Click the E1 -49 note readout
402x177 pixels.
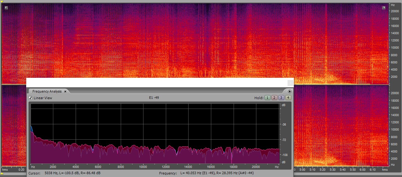pyautogui.click(x=154, y=98)
